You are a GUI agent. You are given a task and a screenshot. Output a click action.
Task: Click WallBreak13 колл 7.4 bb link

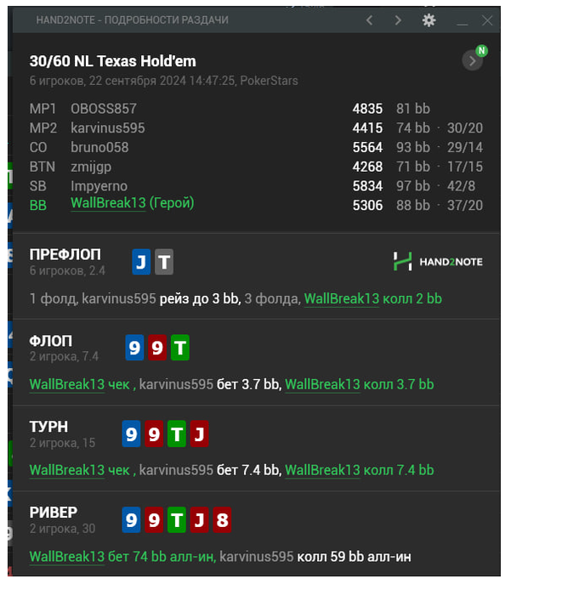point(359,470)
